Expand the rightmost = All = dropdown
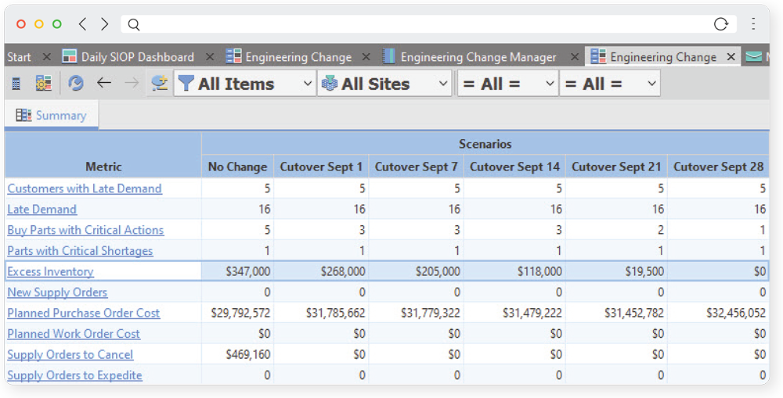Viewport: 783px width, 398px height. [651, 84]
